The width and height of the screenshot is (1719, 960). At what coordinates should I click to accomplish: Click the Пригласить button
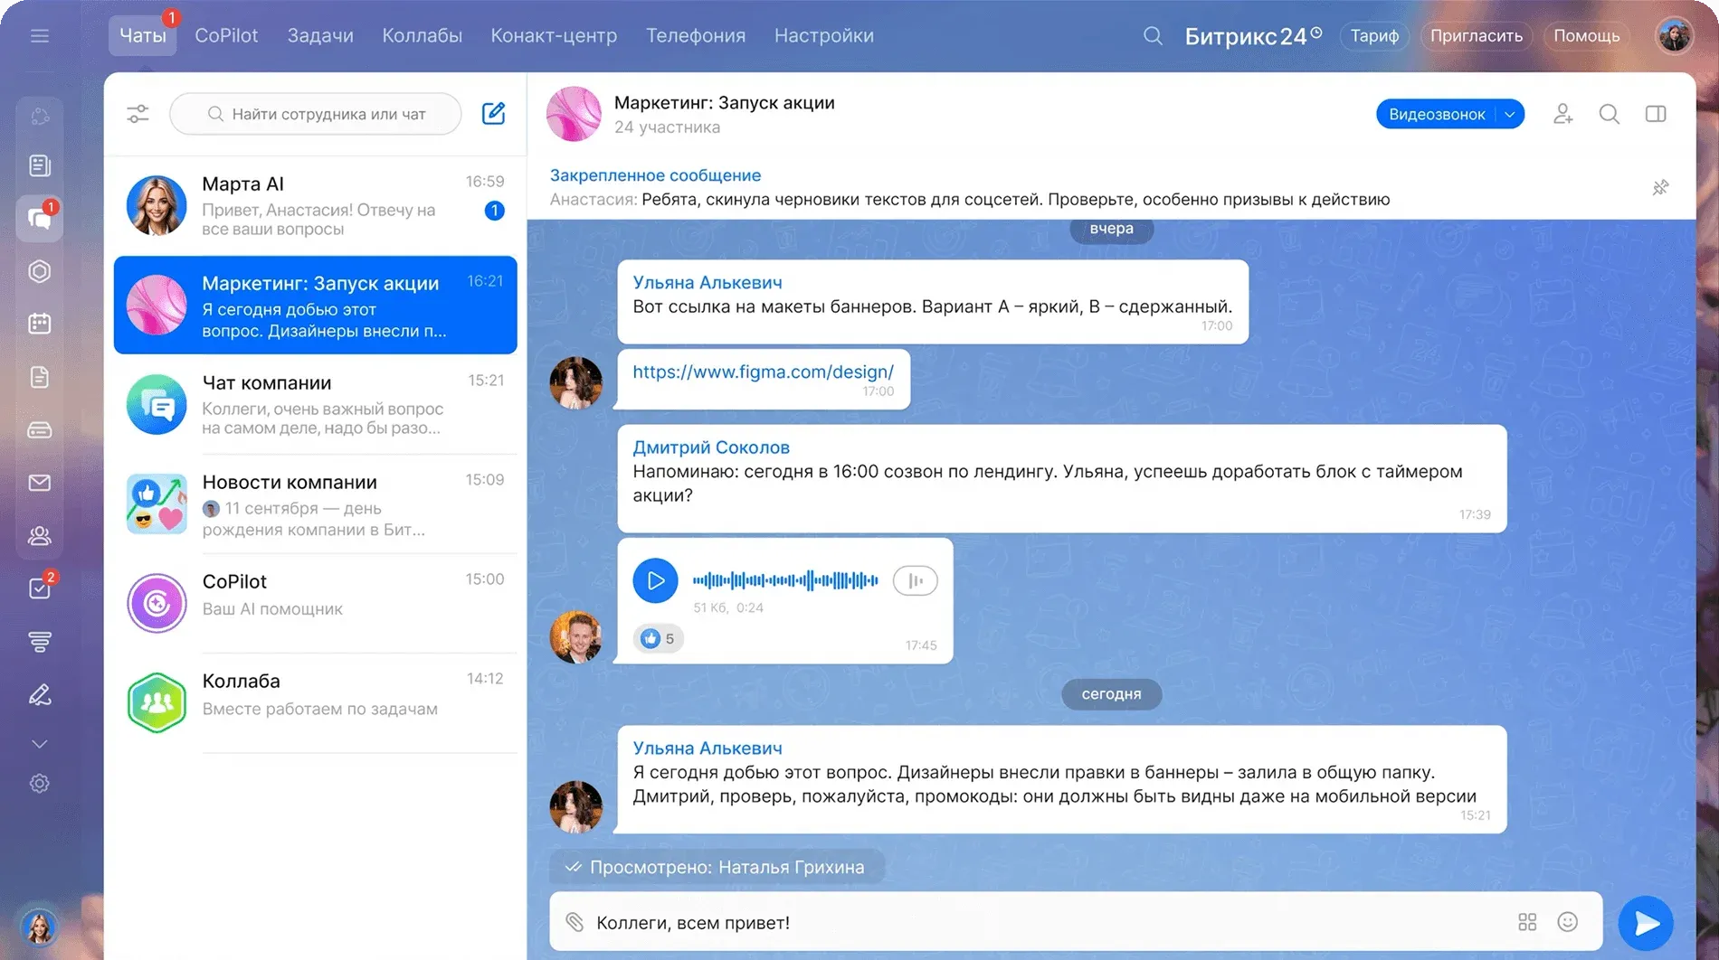click(1476, 35)
